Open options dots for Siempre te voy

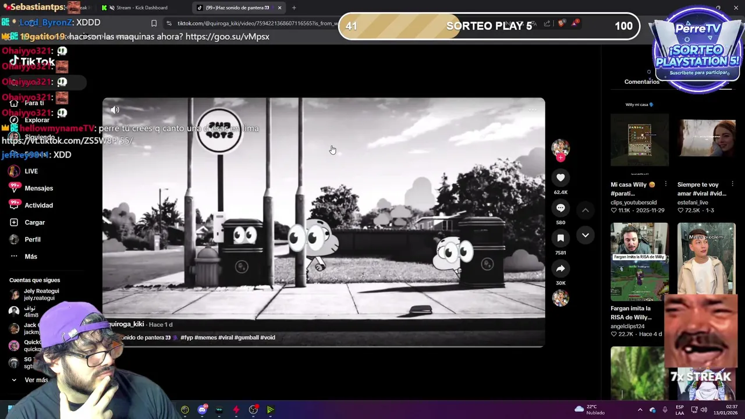[732, 184]
